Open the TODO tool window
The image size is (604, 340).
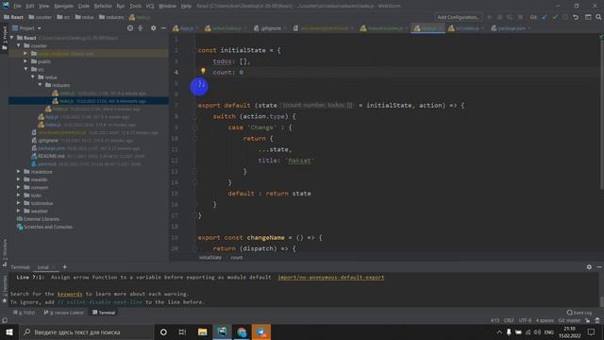tap(25, 313)
